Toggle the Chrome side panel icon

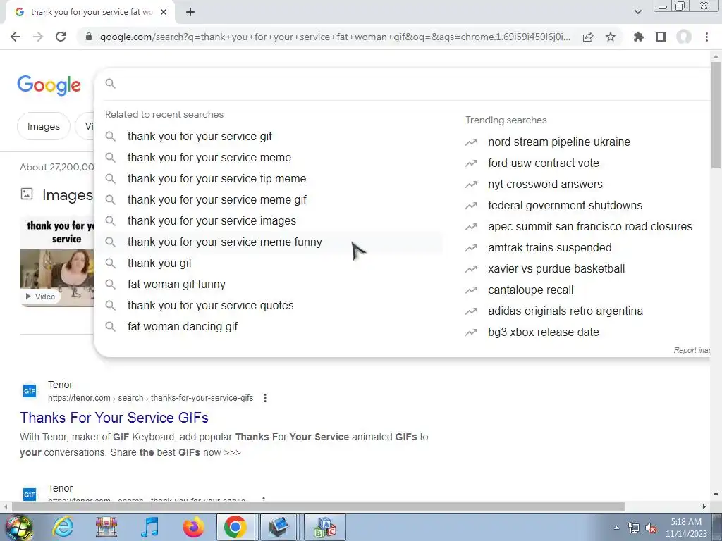pos(661,37)
